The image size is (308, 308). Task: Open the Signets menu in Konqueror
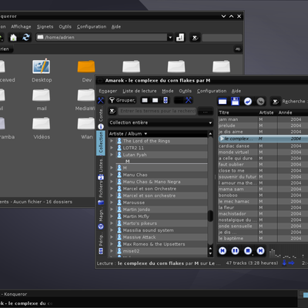pyautogui.click(x=45, y=27)
